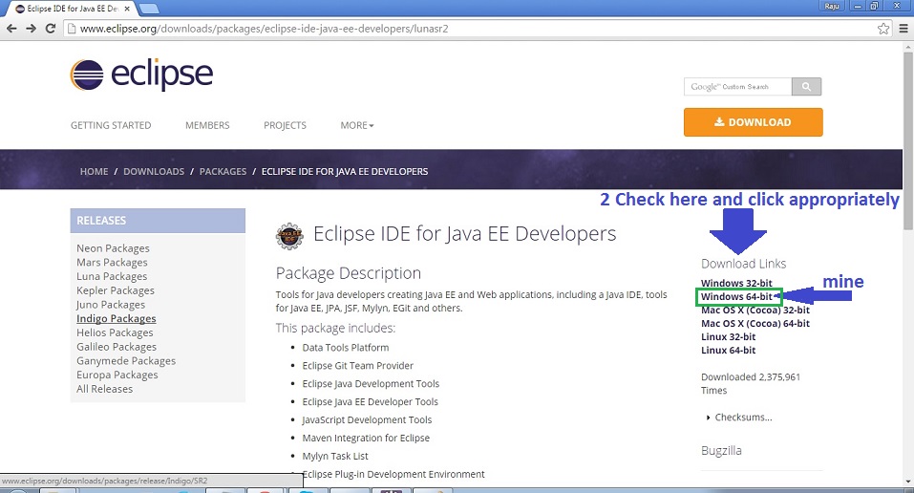This screenshot has height=493, width=914.
Task: Open Kepler Packages release
Action: (x=116, y=289)
